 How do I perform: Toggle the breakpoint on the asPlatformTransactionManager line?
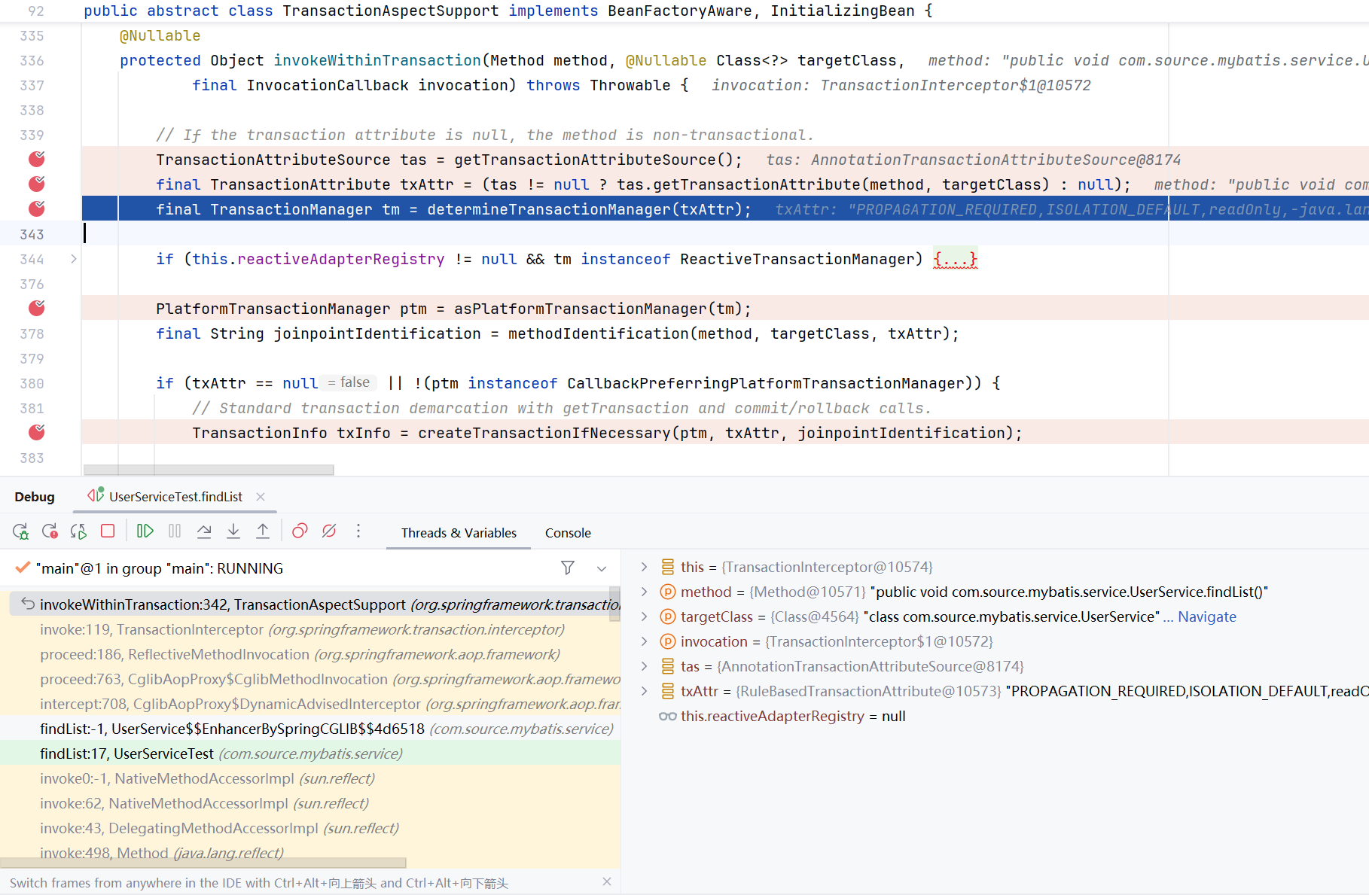point(36,308)
